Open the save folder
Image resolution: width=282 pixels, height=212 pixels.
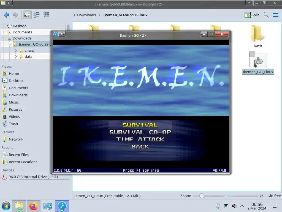(x=258, y=36)
